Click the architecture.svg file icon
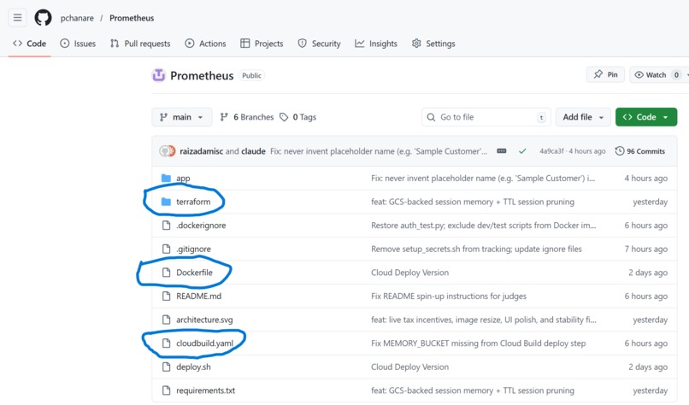 [x=166, y=320]
